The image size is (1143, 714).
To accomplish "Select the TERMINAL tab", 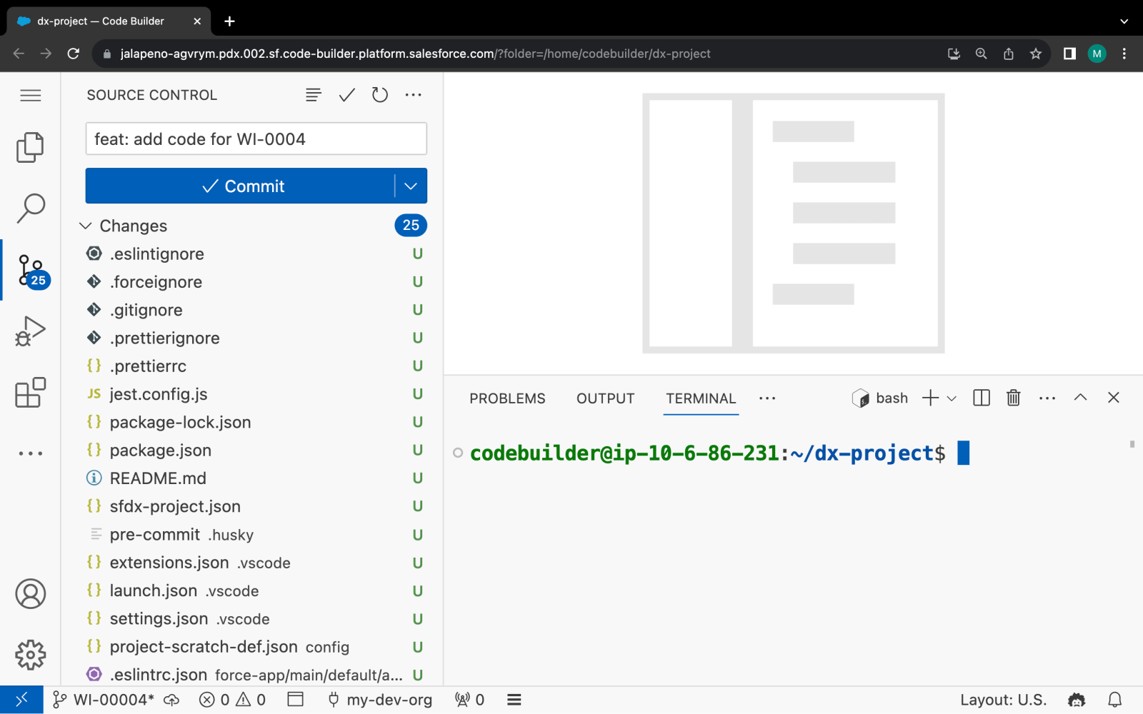I will click(701, 398).
